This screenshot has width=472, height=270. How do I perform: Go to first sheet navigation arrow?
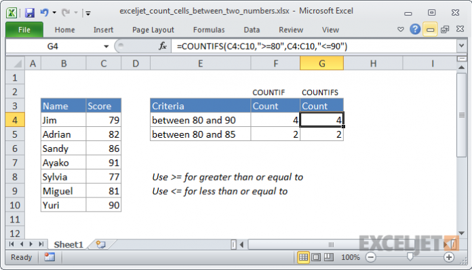pyautogui.click(x=12, y=244)
